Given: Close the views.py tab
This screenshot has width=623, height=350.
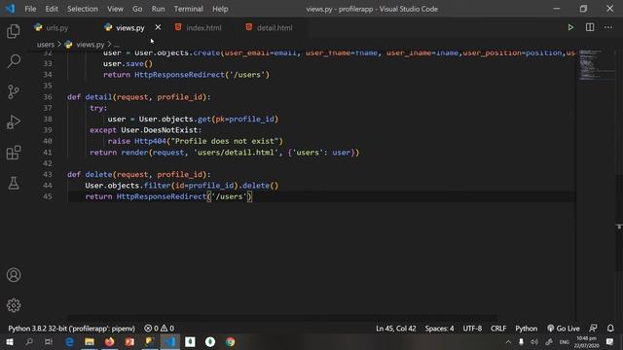Looking at the screenshot, I should point(158,27).
